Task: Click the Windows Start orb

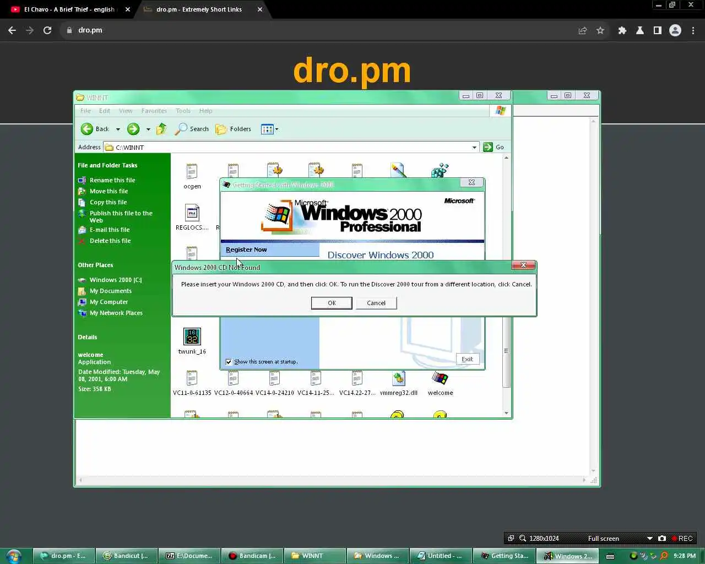Action: pos(14,556)
